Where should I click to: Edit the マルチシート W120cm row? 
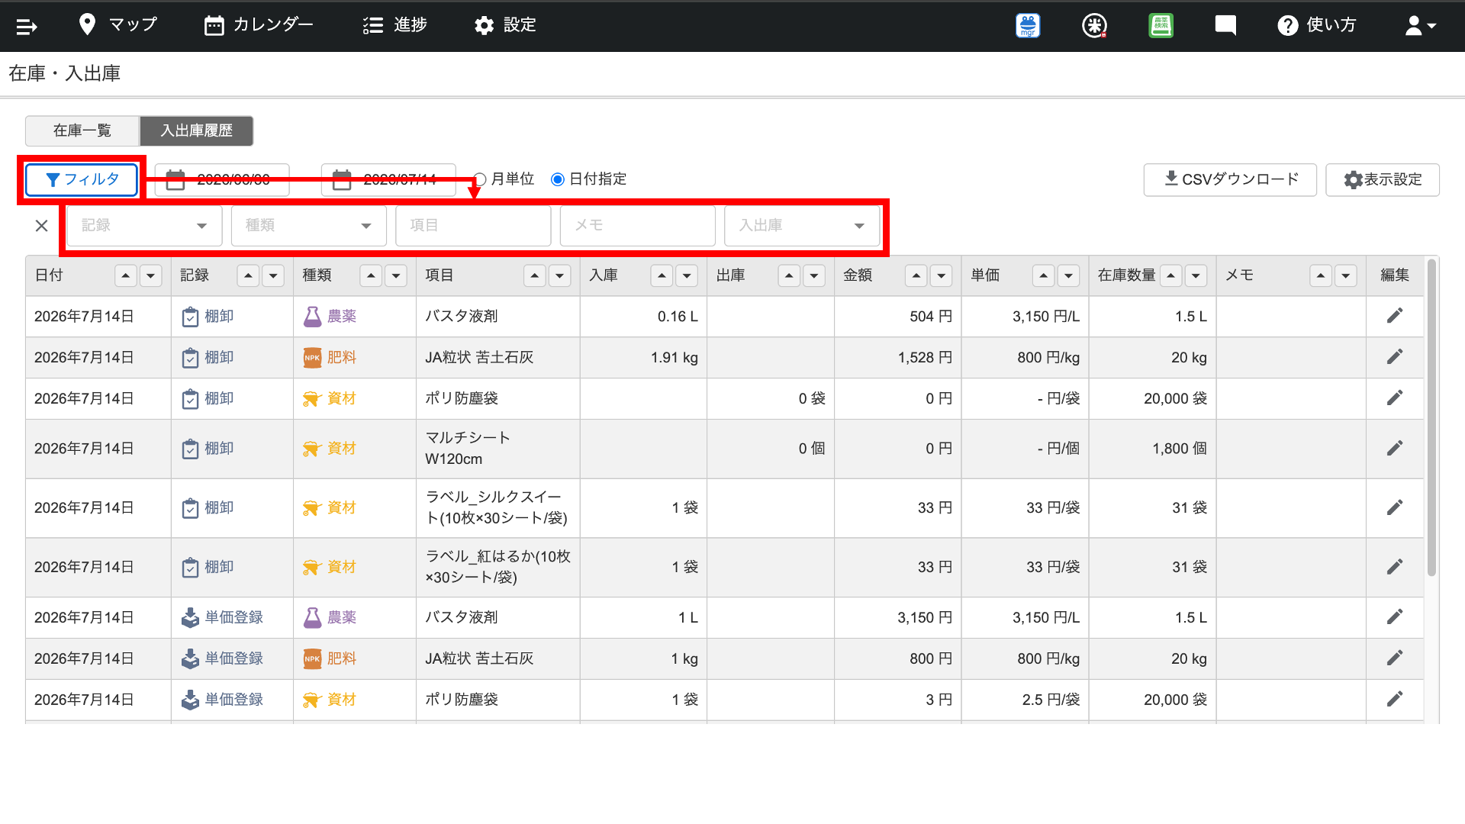click(1395, 449)
